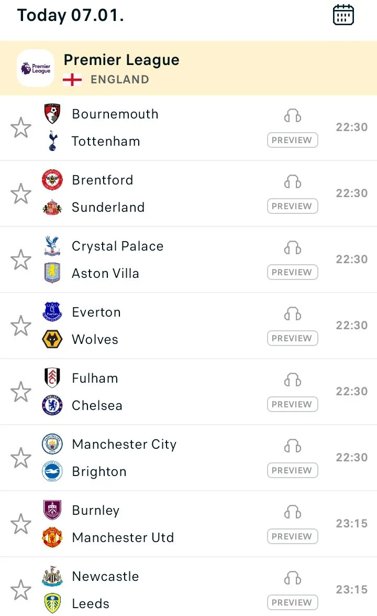Listen to Brentford vs Sunderland audio
The width and height of the screenshot is (377, 616).
293,181
